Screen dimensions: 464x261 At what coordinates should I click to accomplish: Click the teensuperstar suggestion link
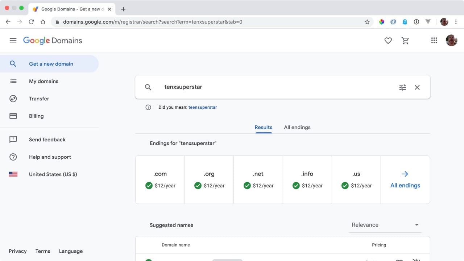click(203, 107)
